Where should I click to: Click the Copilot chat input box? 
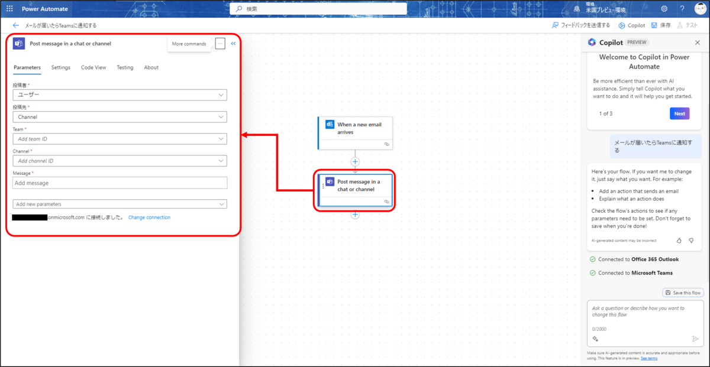pyautogui.click(x=644, y=323)
